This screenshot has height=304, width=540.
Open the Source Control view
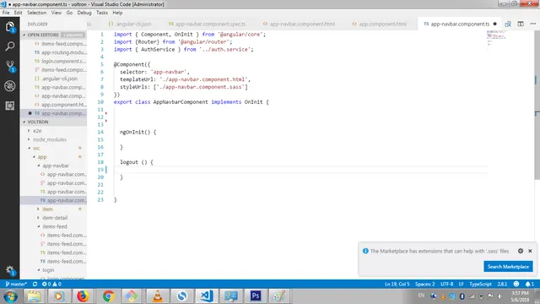[x=9, y=66]
